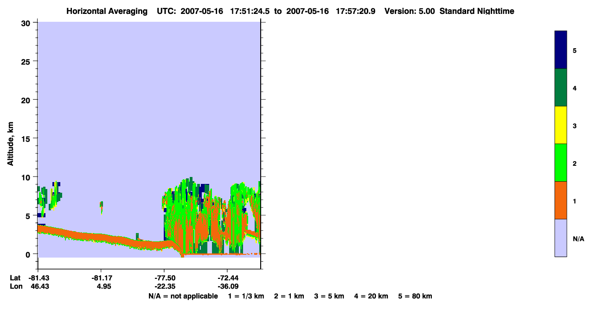Image resolution: width=603 pixels, height=309 pixels.
Task: Click the lavender N/A legend swatch
Action: point(561,238)
